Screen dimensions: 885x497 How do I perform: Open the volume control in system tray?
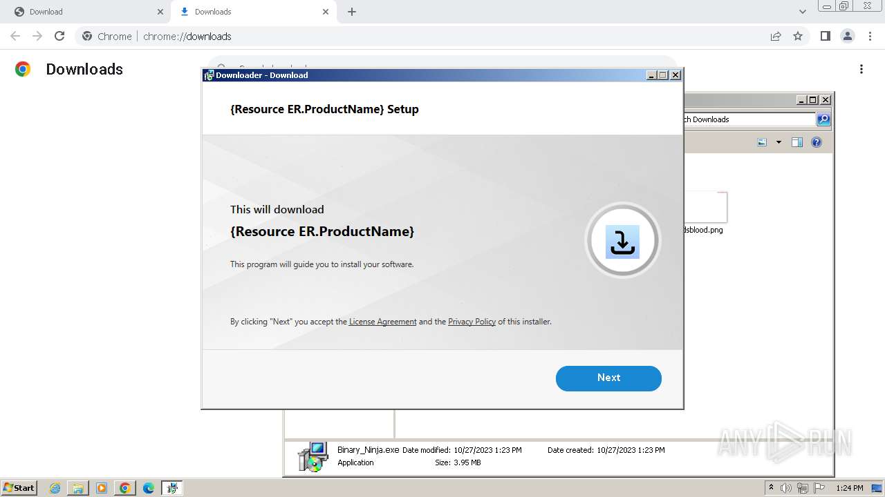pyautogui.click(x=786, y=488)
